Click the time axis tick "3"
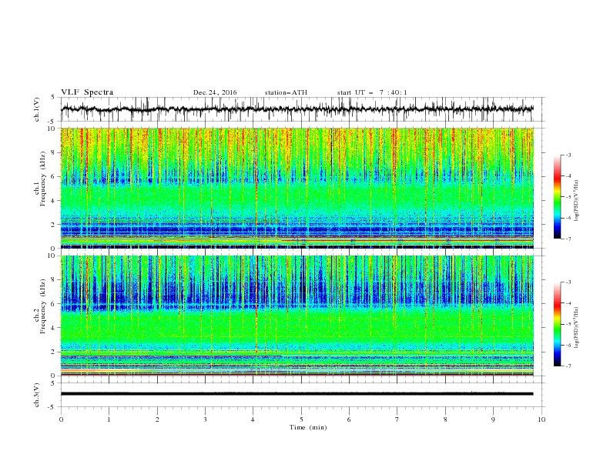Screen dimensions: 610x471 tap(205, 419)
